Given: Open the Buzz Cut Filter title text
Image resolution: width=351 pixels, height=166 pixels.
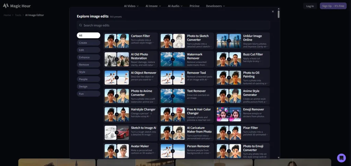Looking at the screenshot, I should (253, 54).
